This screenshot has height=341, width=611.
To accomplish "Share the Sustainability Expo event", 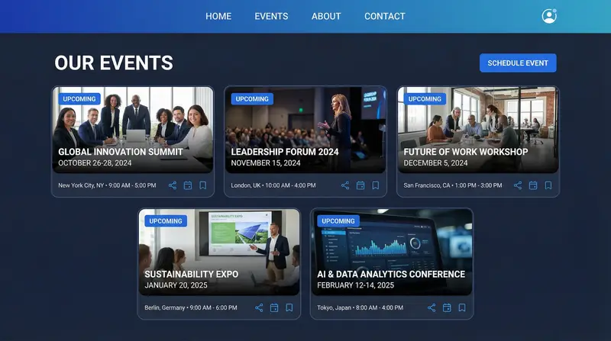I will (259, 307).
